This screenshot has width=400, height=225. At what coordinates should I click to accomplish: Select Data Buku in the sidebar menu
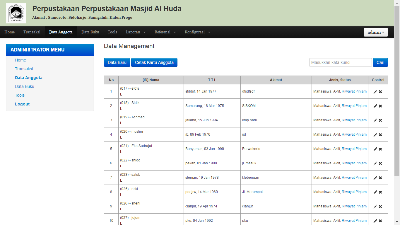(x=25, y=86)
